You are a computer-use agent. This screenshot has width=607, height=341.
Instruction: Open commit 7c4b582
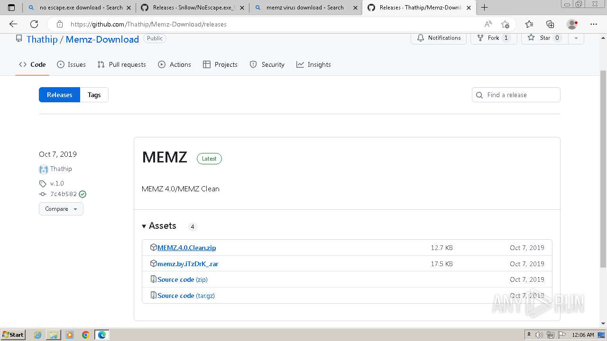click(64, 194)
